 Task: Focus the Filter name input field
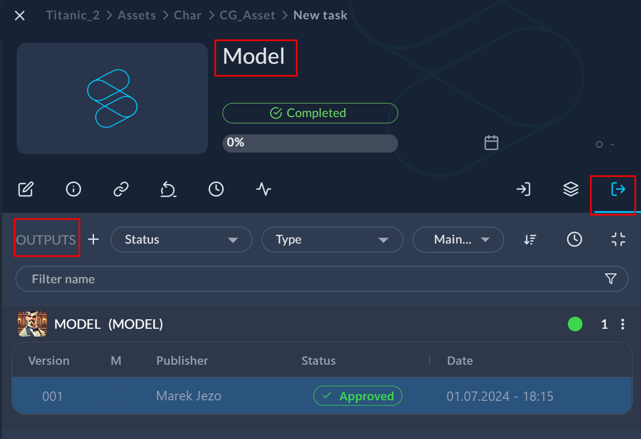coord(322,279)
